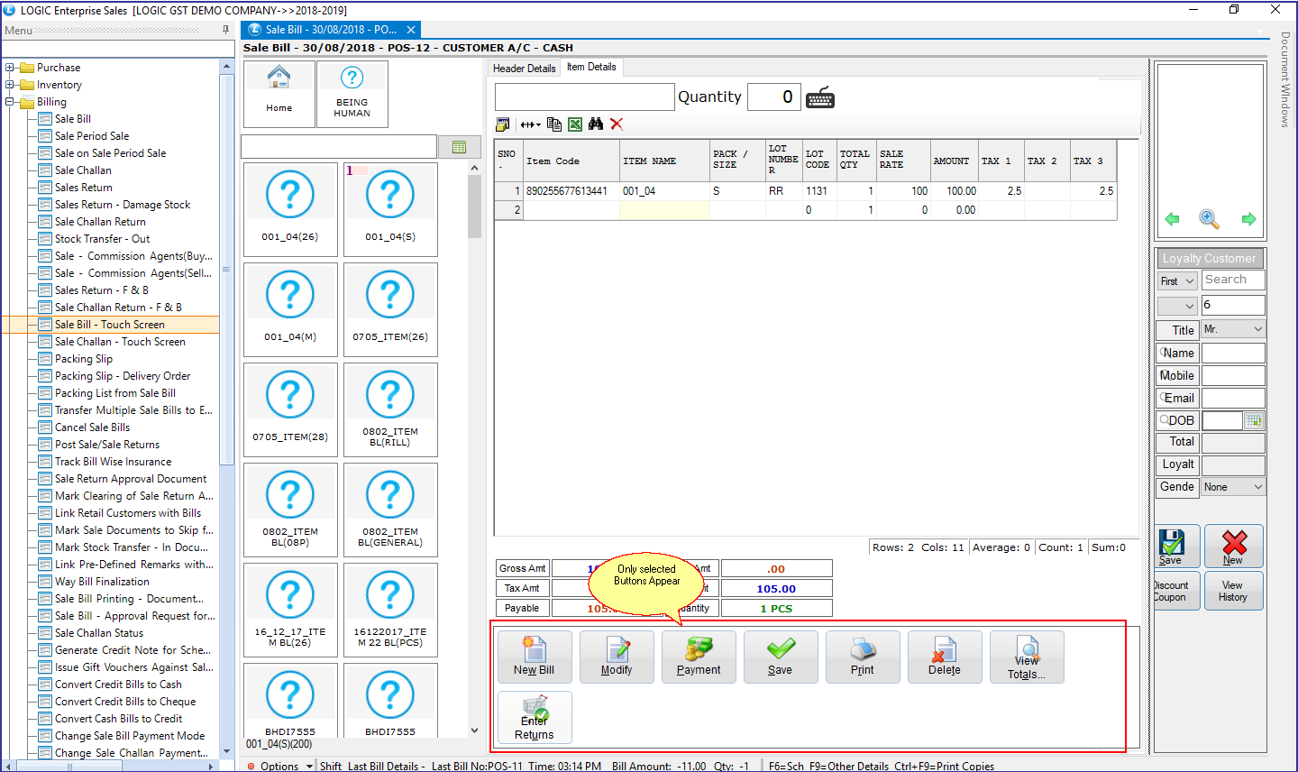Screen dimensions: 1298x772
Task: Select item tile 001_04(S)
Action: [x=390, y=209]
